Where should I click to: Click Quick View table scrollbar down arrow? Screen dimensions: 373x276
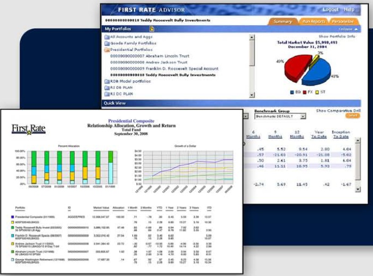click(358, 189)
